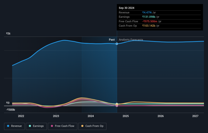The width and height of the screenshot is (208, 133).
Task: Click the orange Cash From Op legend dot
Action: [x=82, y=126]
